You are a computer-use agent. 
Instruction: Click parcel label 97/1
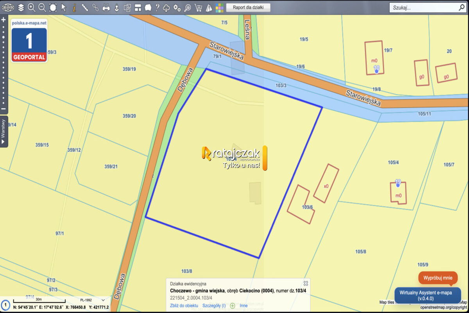[59, 234]
